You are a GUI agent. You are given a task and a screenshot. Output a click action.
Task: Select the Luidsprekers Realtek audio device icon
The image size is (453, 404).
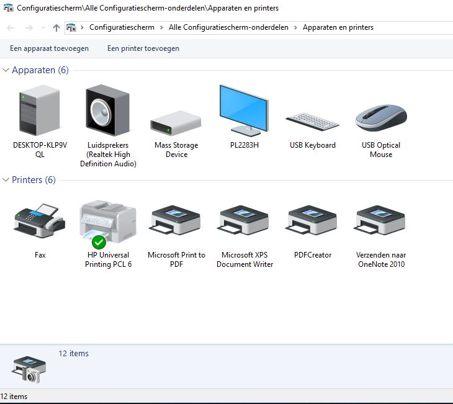click(108, 110)
